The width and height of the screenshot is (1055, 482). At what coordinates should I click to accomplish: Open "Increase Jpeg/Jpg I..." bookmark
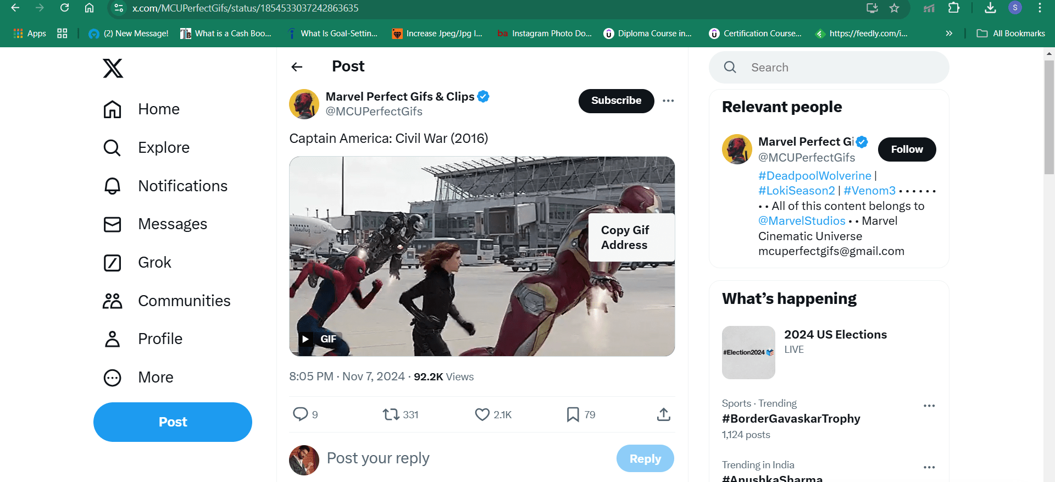point(437,34)
